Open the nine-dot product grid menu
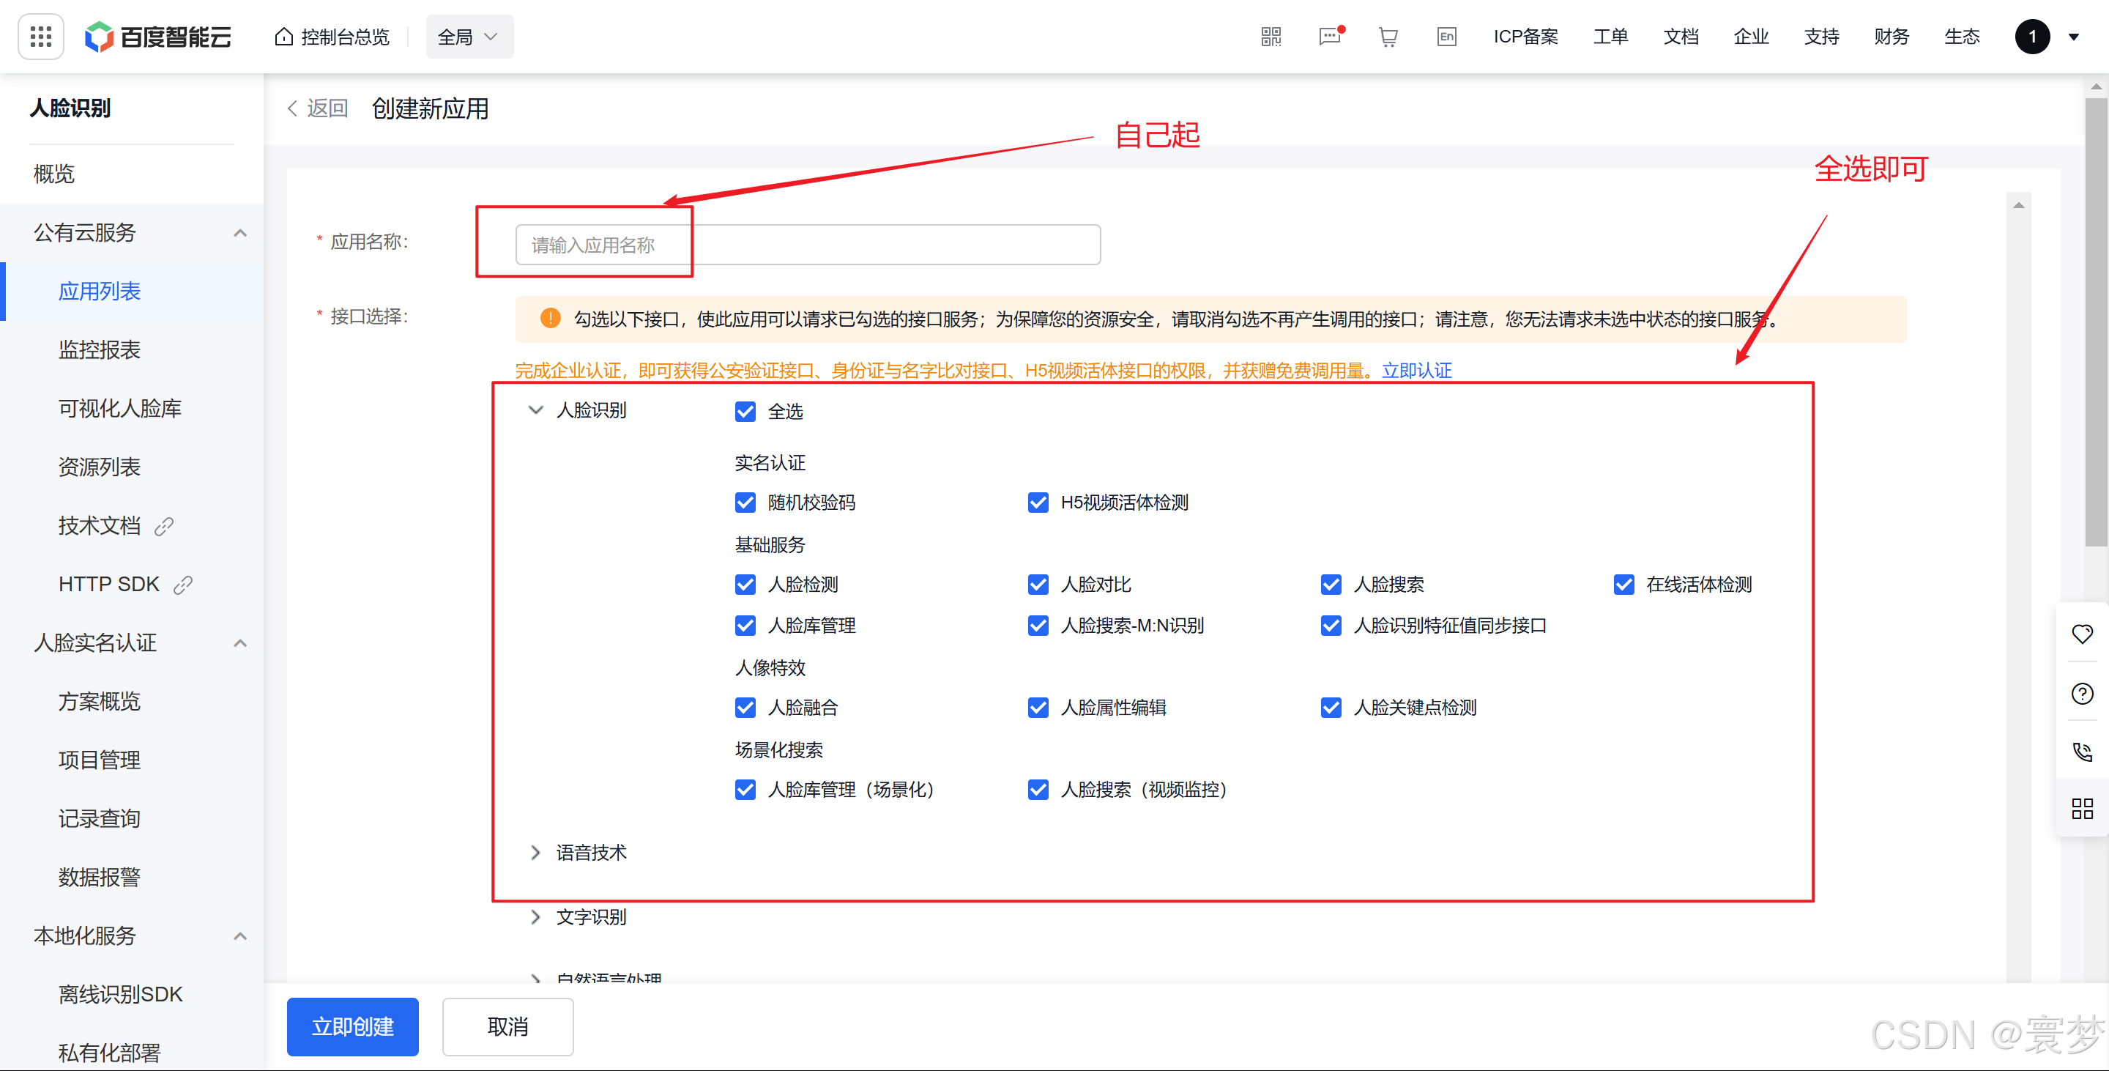 (x=41, y=37)
